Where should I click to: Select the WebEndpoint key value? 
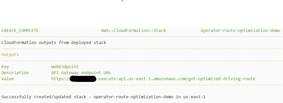click(x=65, y=67)
